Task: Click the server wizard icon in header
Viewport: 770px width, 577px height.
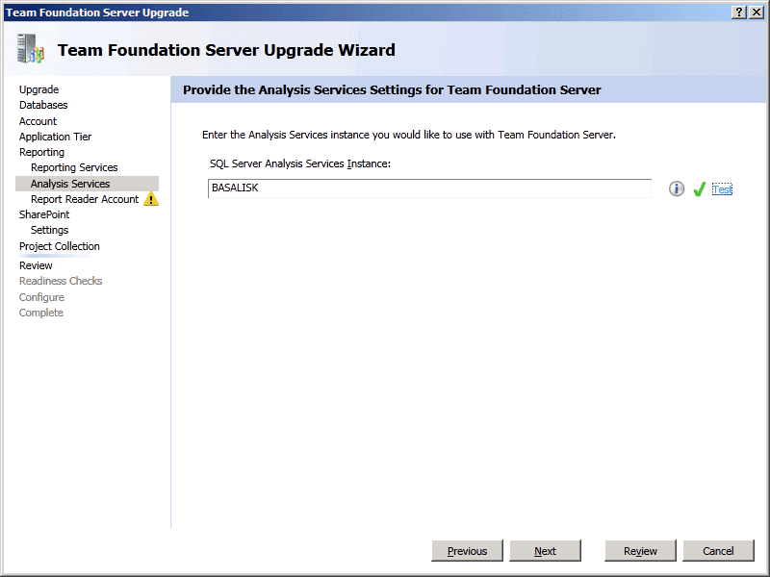Action: [31, 49]
